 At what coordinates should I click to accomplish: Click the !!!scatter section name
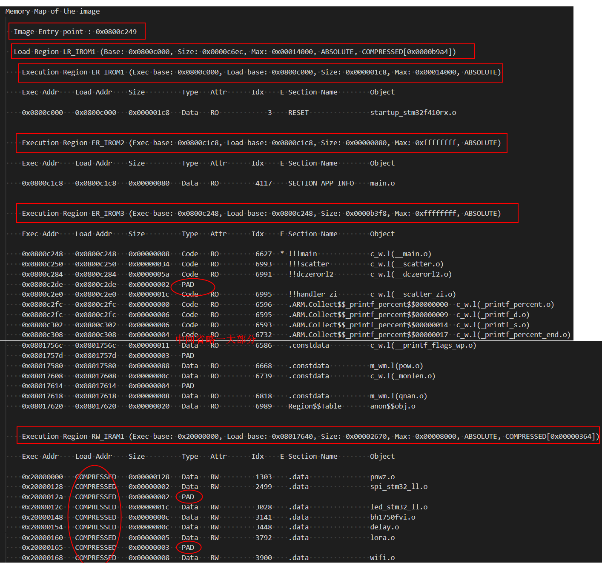click(309, 264)
